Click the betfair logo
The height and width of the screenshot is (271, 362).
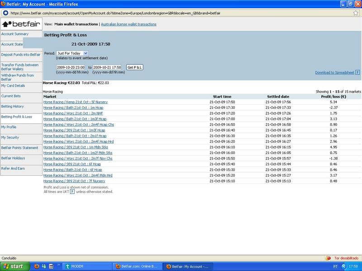[21, 24]
